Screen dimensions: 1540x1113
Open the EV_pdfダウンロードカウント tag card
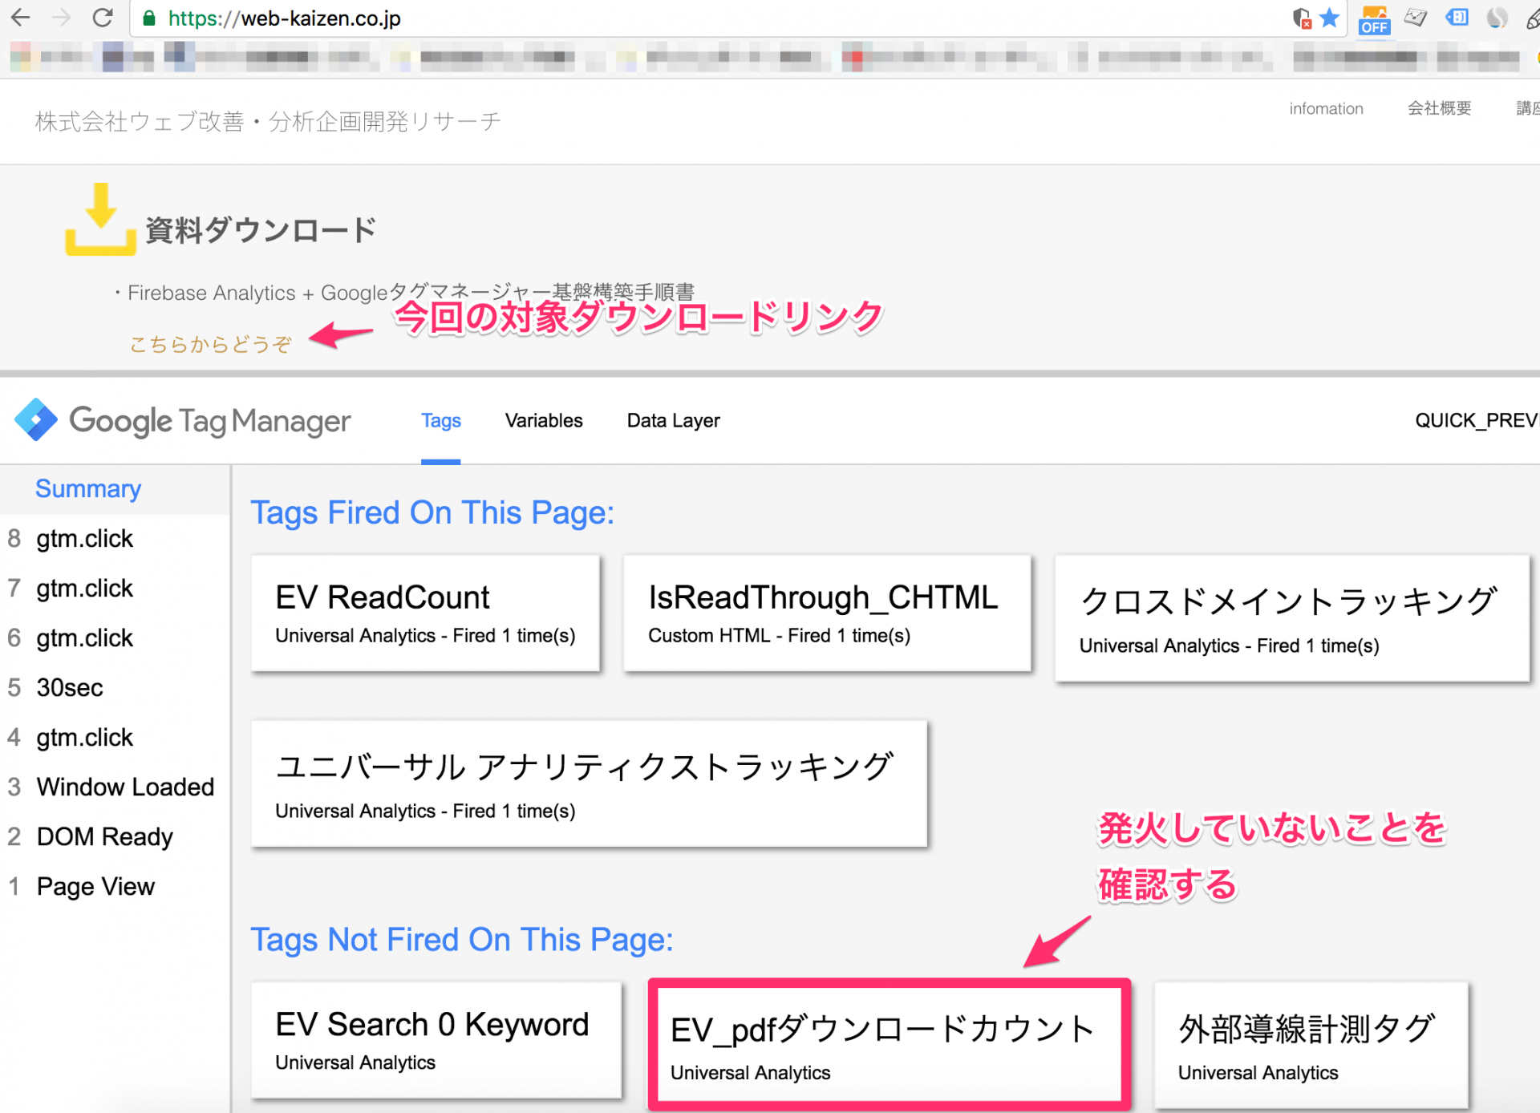[x=890, y=1045]
